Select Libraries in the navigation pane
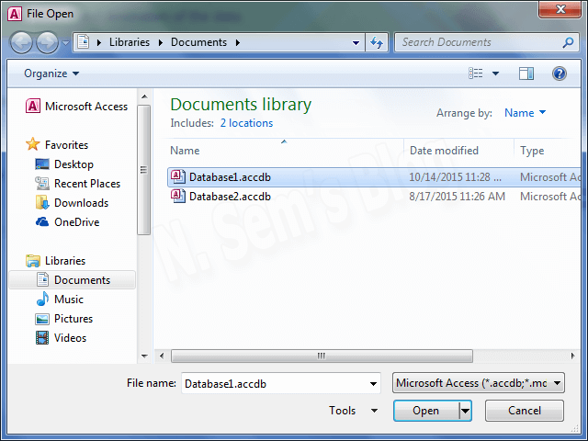This screenshot has width=588, height=441. (x=65, y=261)
